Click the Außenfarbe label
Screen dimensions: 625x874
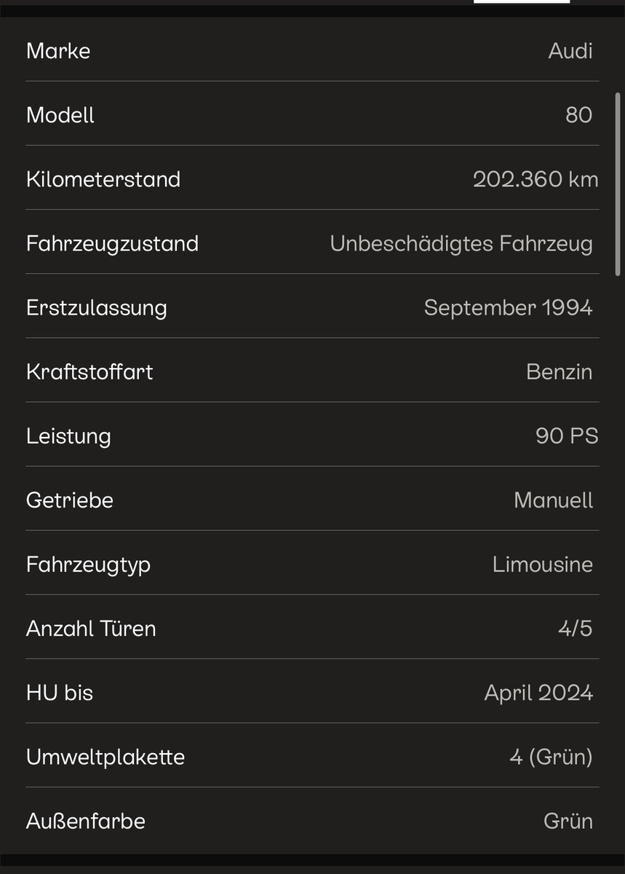86,821
